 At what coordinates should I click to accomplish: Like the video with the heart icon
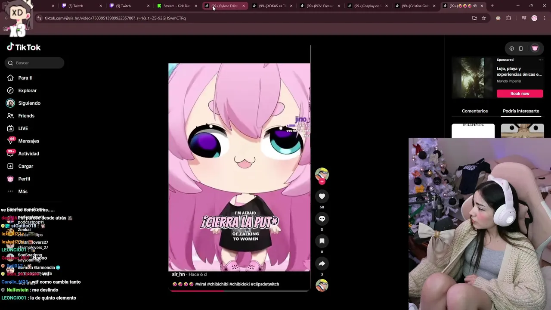tap(322, 196)
